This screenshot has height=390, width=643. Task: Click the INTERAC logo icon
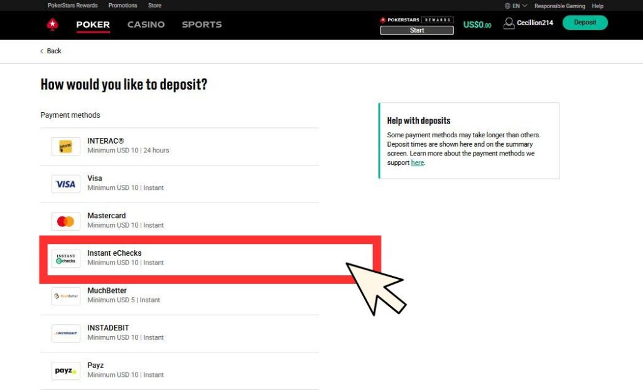[65, 147]
